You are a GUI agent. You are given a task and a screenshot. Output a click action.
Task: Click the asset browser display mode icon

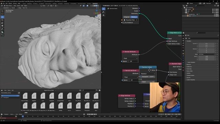point(80,90)
